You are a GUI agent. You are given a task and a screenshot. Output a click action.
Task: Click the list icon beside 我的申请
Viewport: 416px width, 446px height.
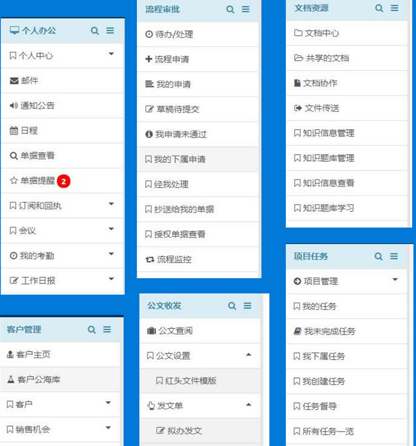click(149, 84)
